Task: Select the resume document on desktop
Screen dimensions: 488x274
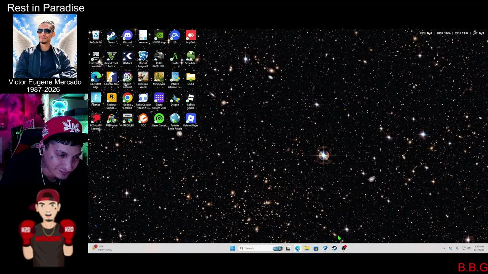Action: 143,37
